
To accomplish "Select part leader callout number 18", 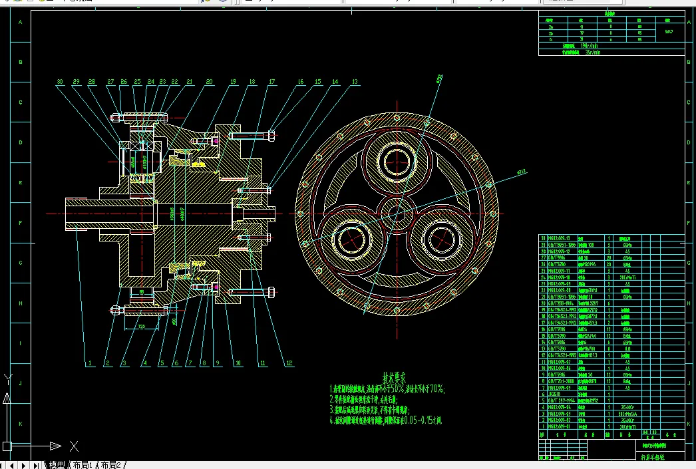I will pos(252,82).
